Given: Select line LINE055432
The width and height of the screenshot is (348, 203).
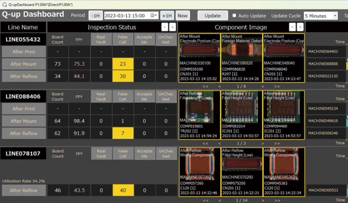Looking at the screenshot, I should (23, 39).
